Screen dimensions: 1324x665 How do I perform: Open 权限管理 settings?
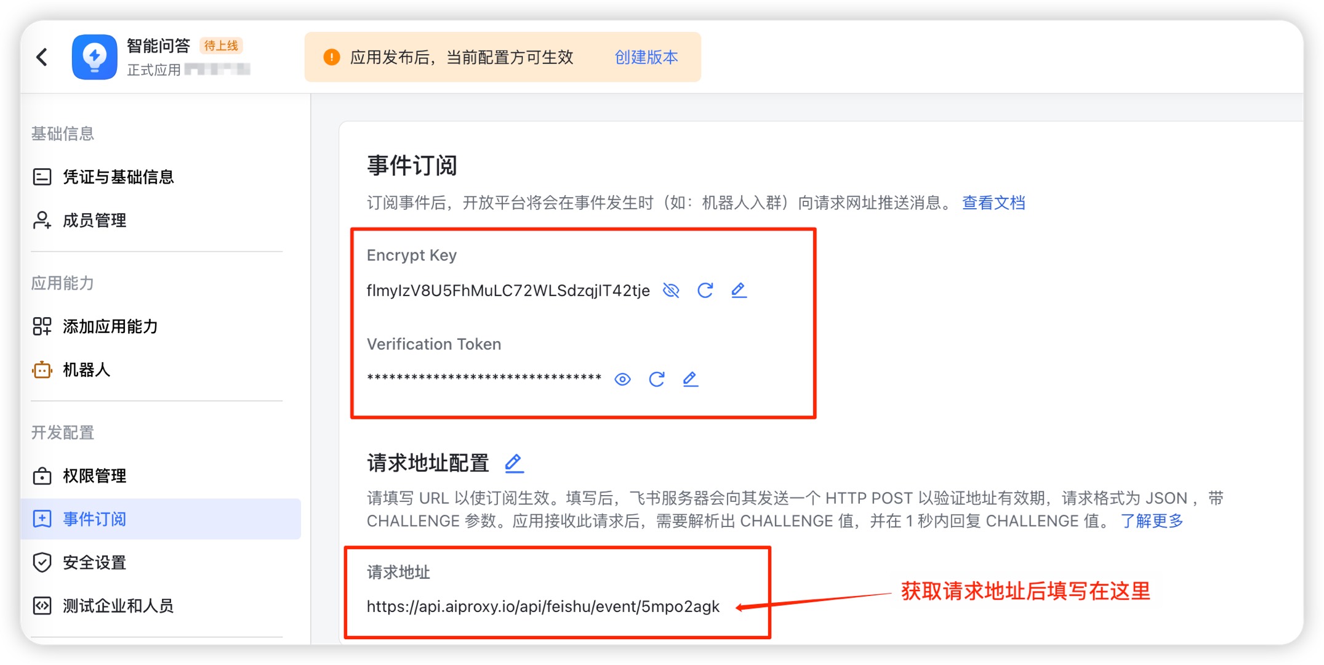(x=94, y=476)
